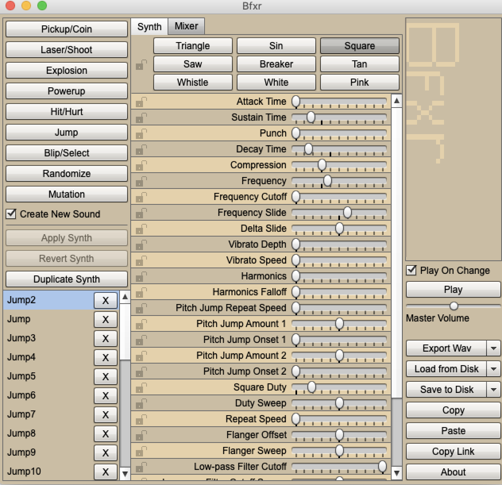Toggle the lock icon for Harmonics Falloff
The height and width of the screenshot is (485, 502).
141,293
